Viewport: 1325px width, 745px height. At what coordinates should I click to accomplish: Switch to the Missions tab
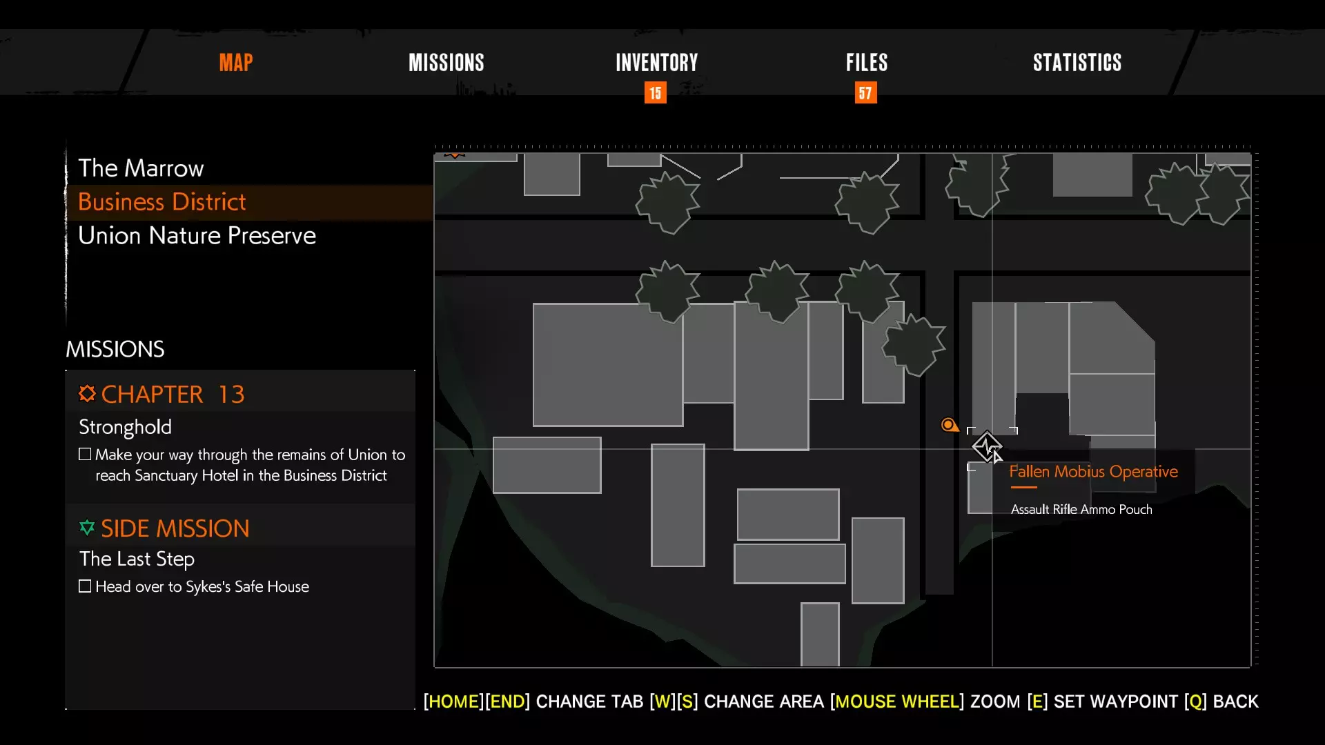(446, 63)
